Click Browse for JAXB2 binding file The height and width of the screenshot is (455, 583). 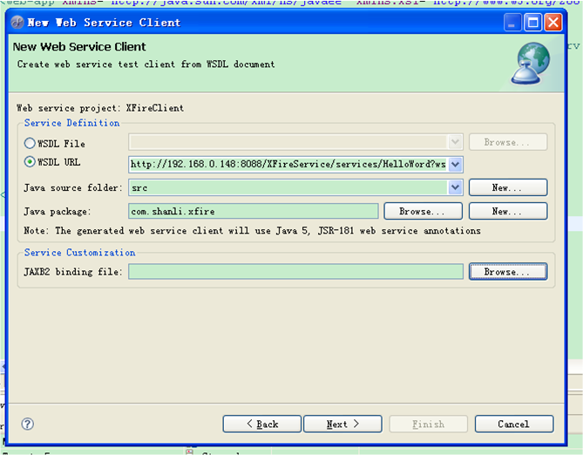click(508, 272)
